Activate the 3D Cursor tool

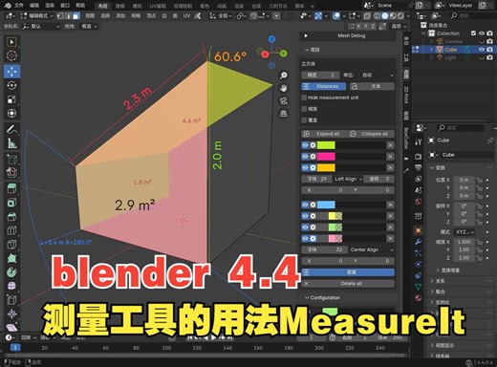click(11, 55)
